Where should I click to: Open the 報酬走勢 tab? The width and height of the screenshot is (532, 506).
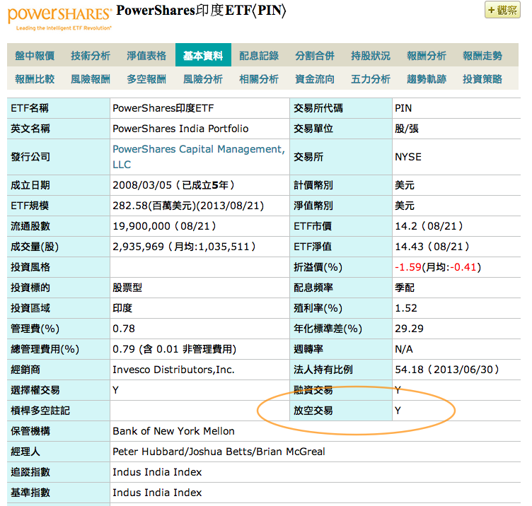(482, 55)
